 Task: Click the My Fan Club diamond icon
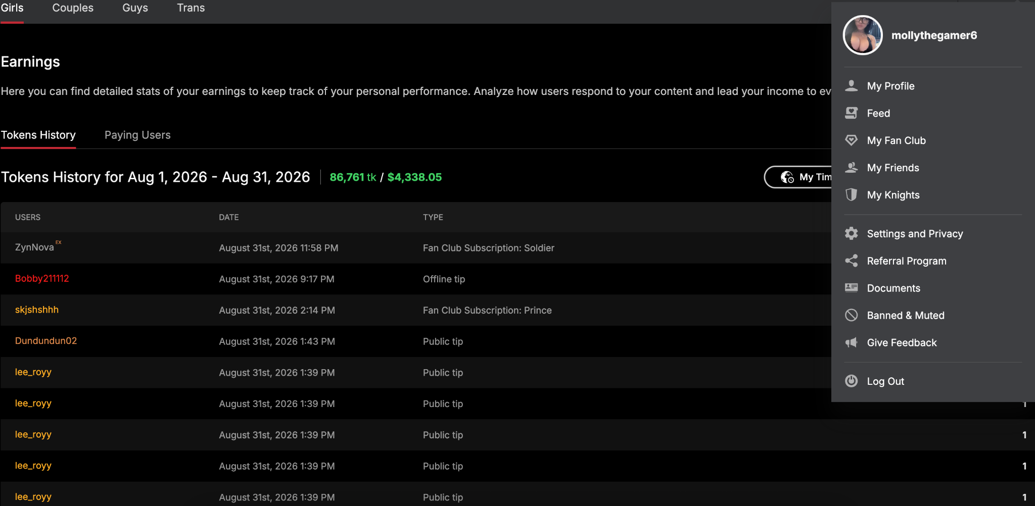click(852, 140)
